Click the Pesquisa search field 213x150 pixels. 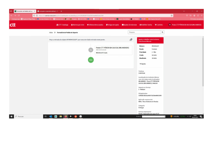click(144, 32)
